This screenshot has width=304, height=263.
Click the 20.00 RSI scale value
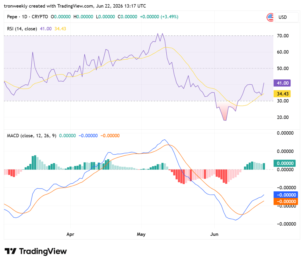click(x=283, y=117)
